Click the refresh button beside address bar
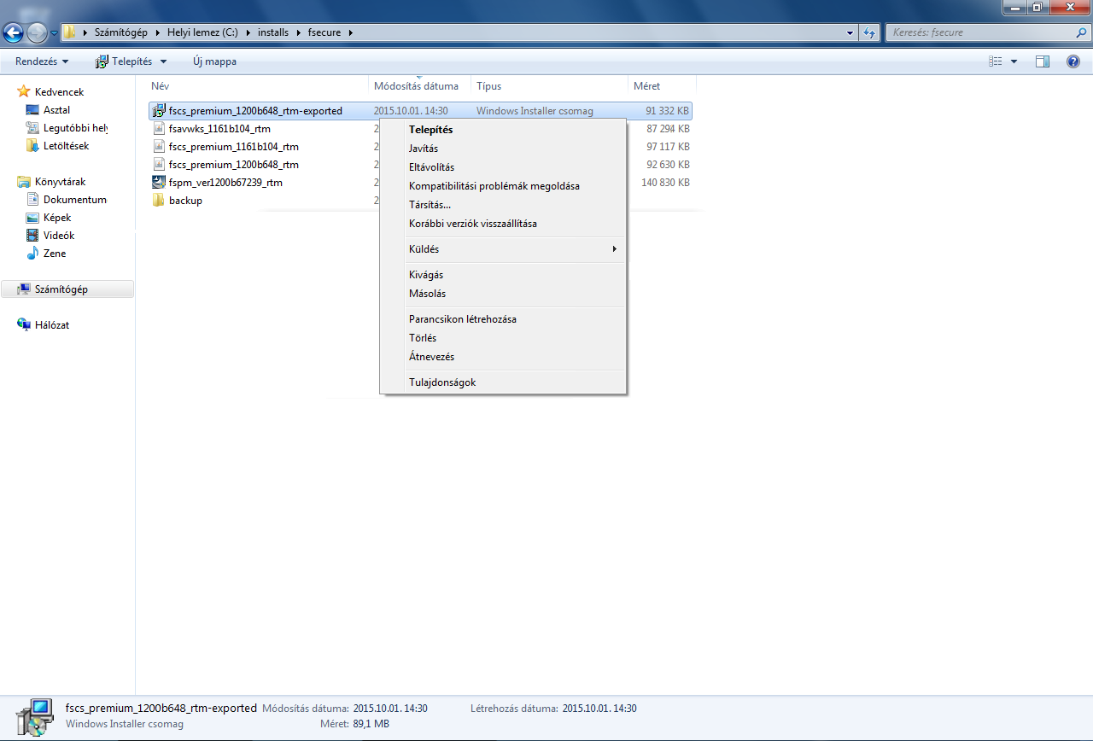The image size is (1093, 741). pyautogui.click(x=869, y=32)
